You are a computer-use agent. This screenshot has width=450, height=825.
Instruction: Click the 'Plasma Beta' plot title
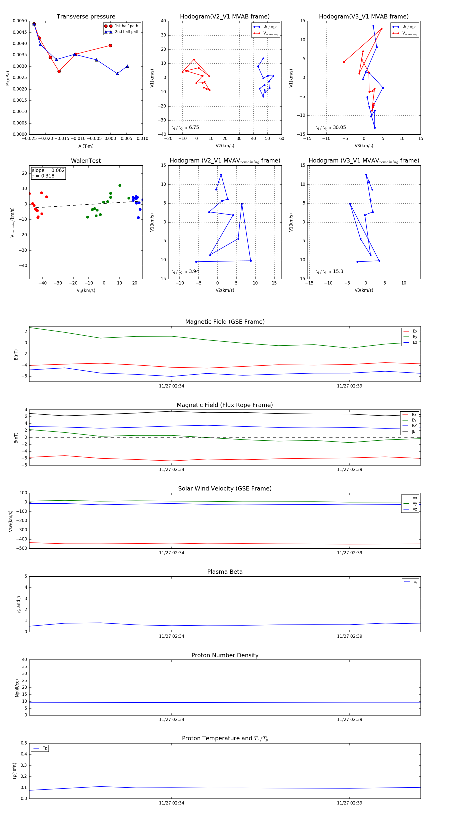[x=225, y=572]
